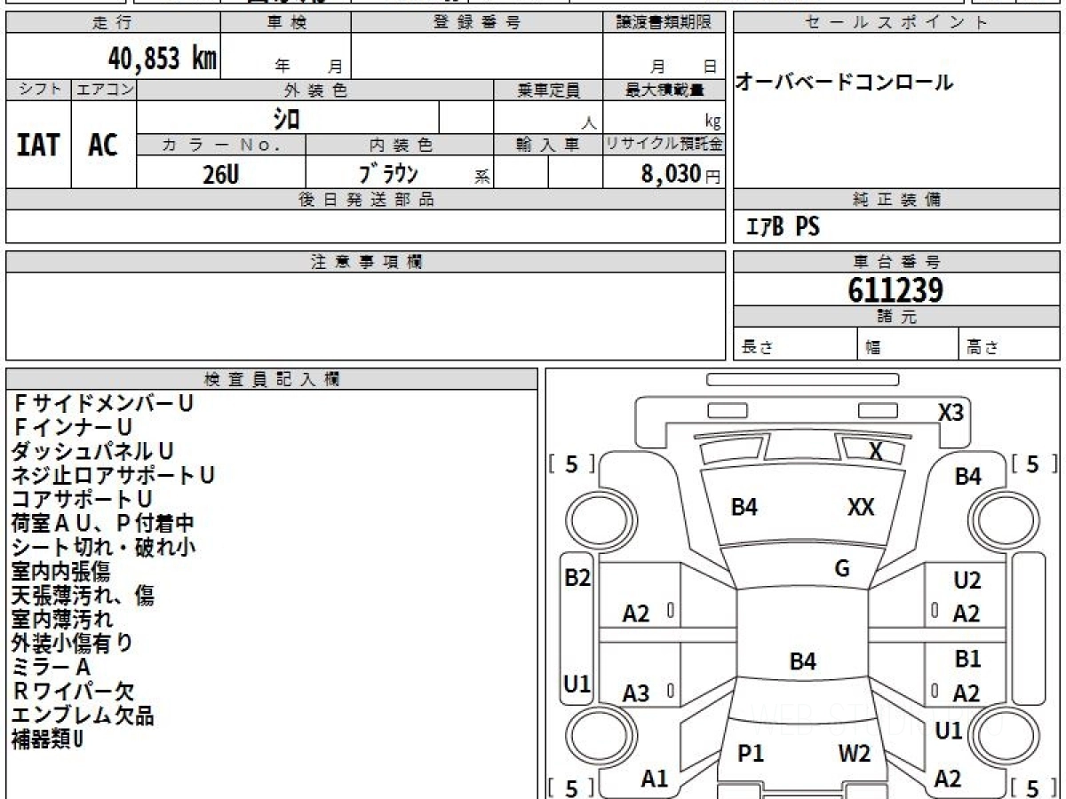The width and height of the screenshot is (1066, 799).
Task: Click the 幅 dimension label
Action: coord(873,347)
